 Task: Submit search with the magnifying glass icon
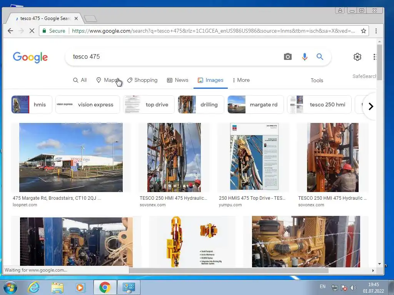click(320, 57)
